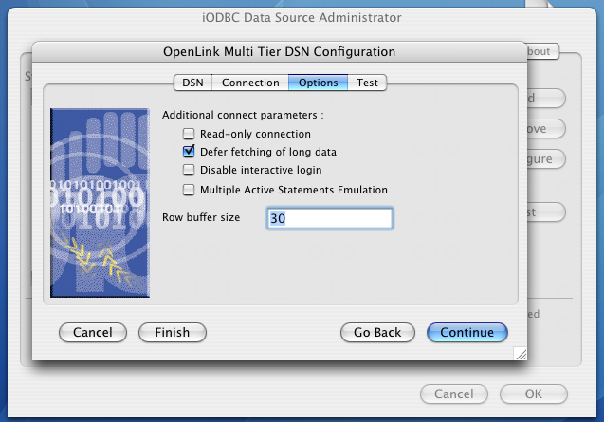Click the iODBC Data Source Administrator title
Image resolution: width=604 pixels, height=422 pixels.
302,18
